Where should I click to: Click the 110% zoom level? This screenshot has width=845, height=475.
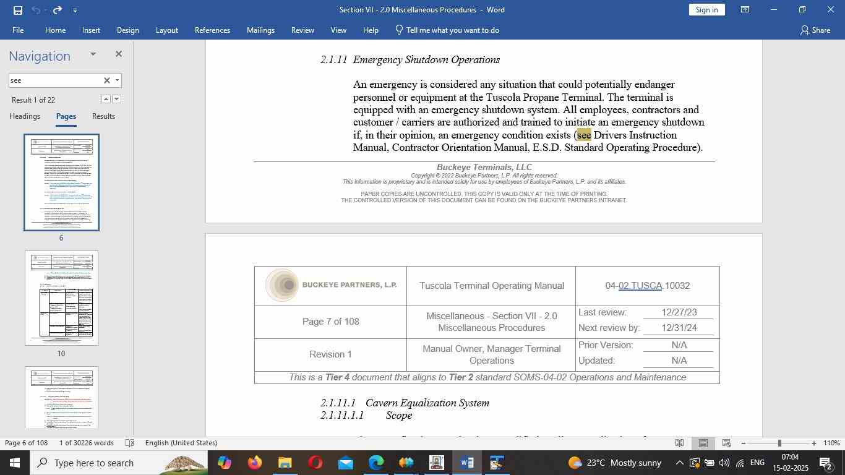[831, 443]
